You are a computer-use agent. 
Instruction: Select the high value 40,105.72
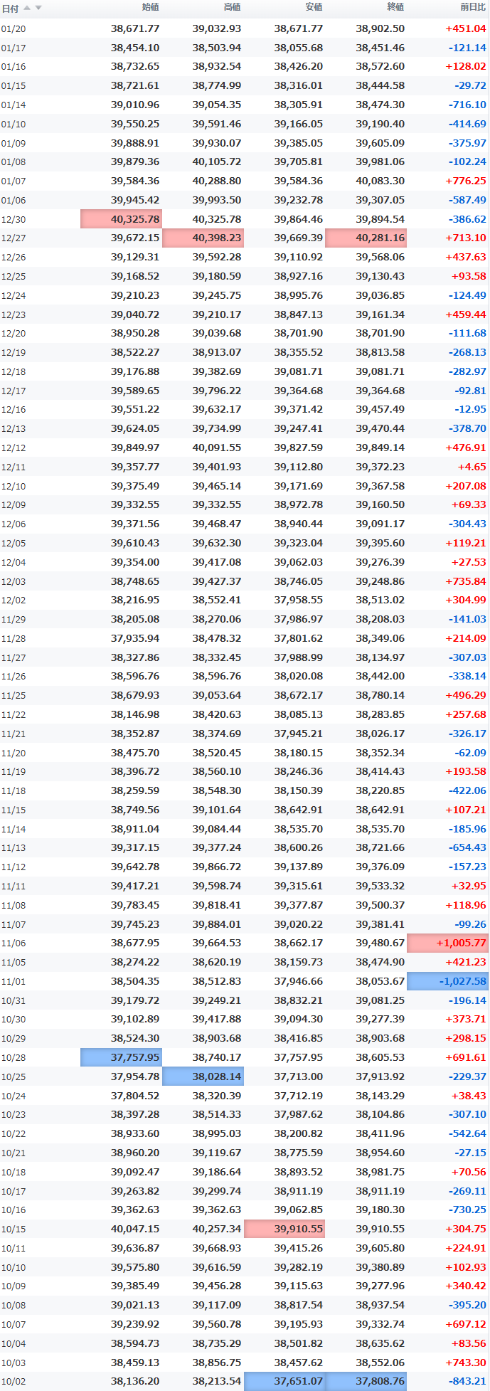click(x=216, y=162)
